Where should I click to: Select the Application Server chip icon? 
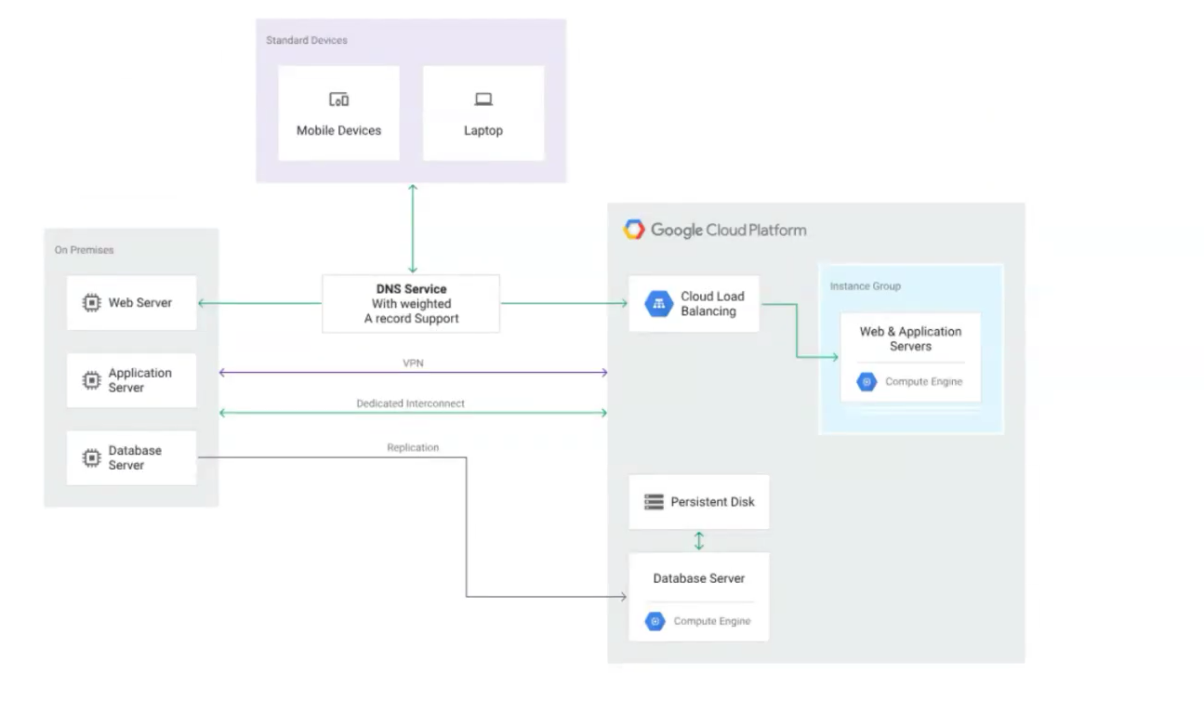(91, 380)
